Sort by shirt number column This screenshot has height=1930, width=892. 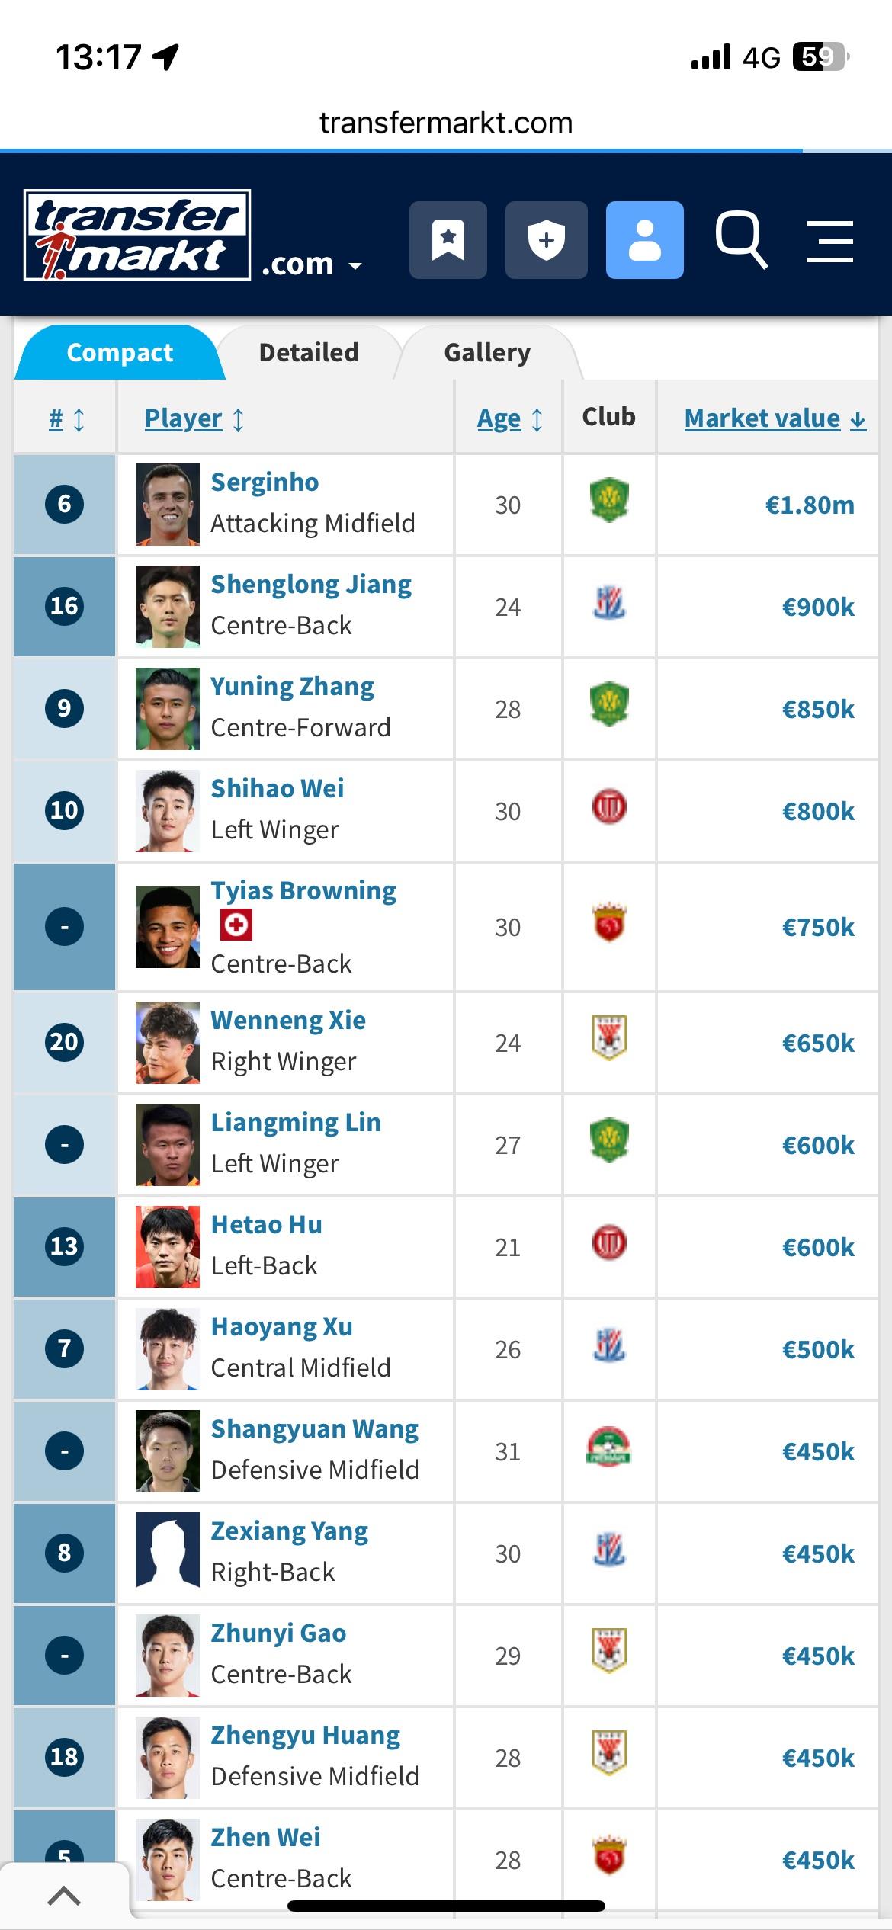click(x=66, y=418)
